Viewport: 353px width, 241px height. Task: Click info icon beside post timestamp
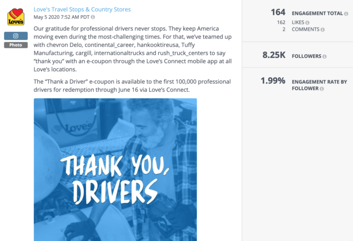(93, 17)
